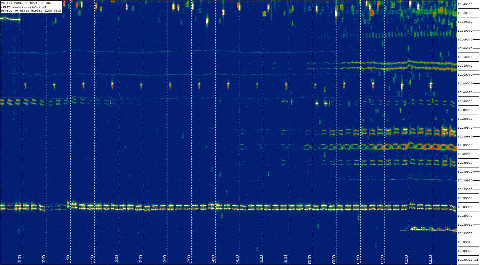
Task: Click the 11:00 time label
Action: pyautogui.click(x=68, y=259)
